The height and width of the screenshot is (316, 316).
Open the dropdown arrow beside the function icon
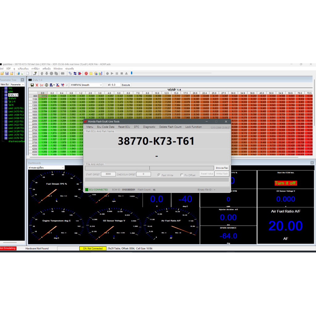(54, 85)
